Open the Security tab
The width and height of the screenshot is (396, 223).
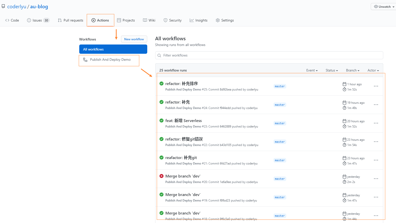tap(172, 20)
